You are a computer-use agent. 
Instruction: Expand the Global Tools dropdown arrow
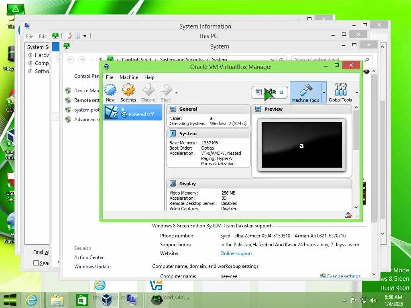click(x=357, y=93)
